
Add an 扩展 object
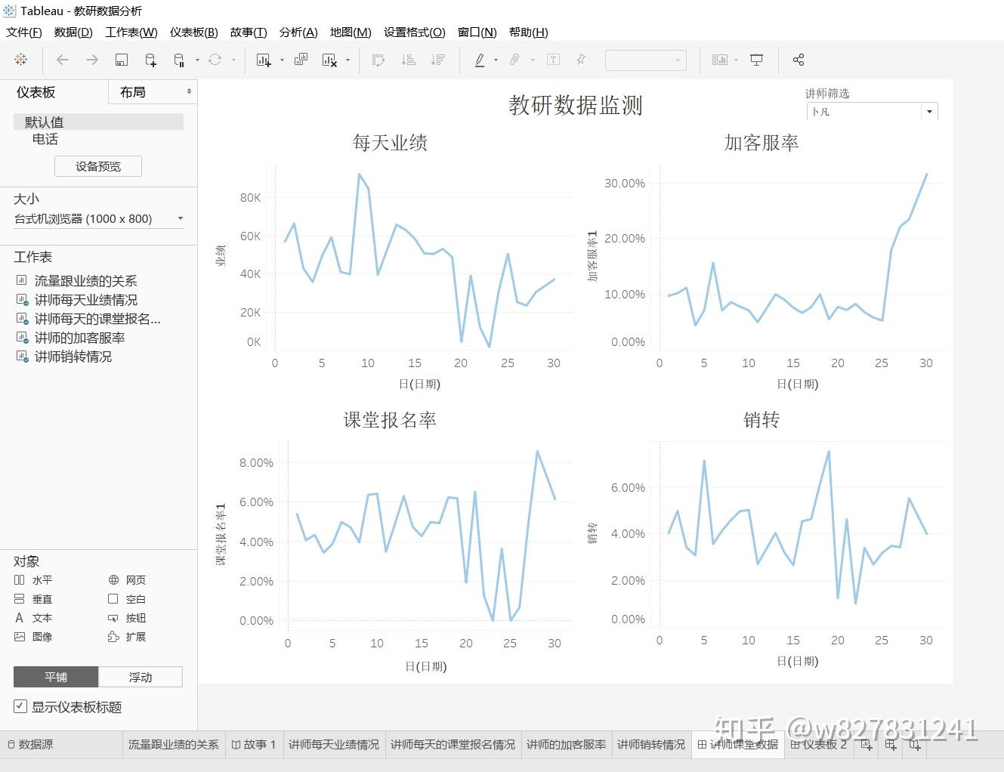127,637
